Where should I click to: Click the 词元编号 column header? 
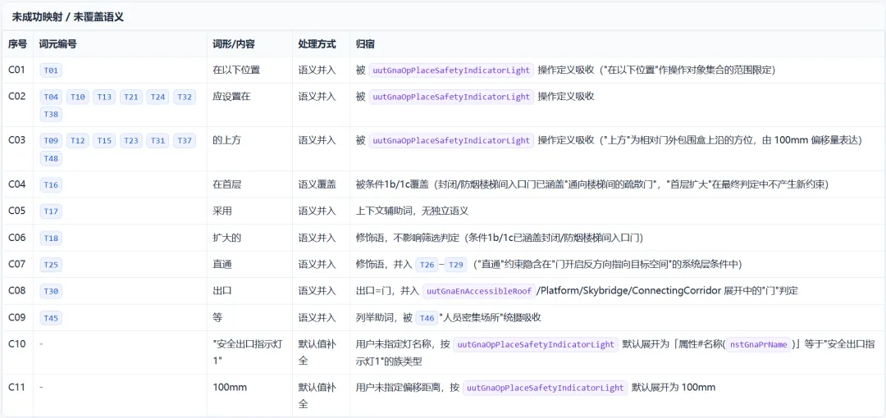tap(57, 43)
